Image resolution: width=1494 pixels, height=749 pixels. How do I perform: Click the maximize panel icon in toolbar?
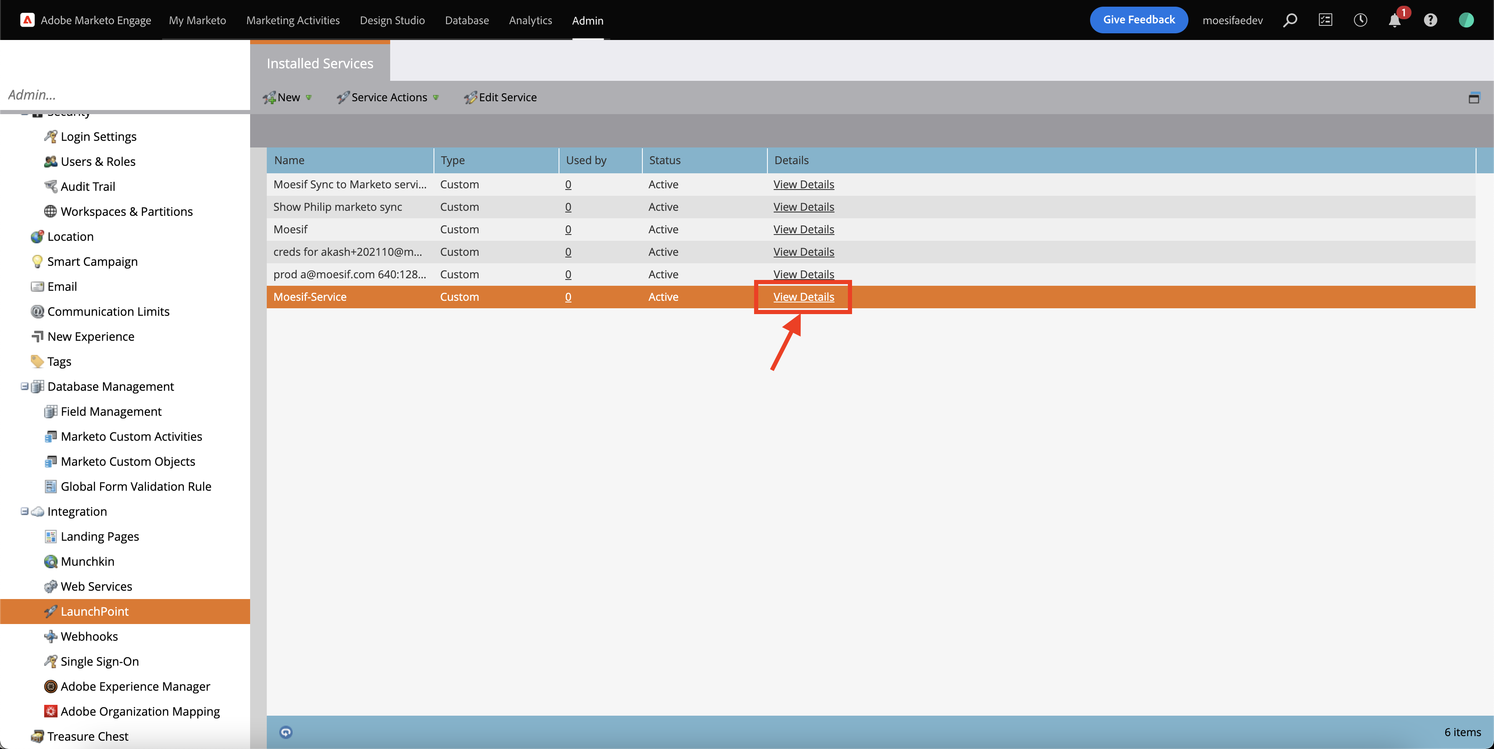tap(1474, 98)
